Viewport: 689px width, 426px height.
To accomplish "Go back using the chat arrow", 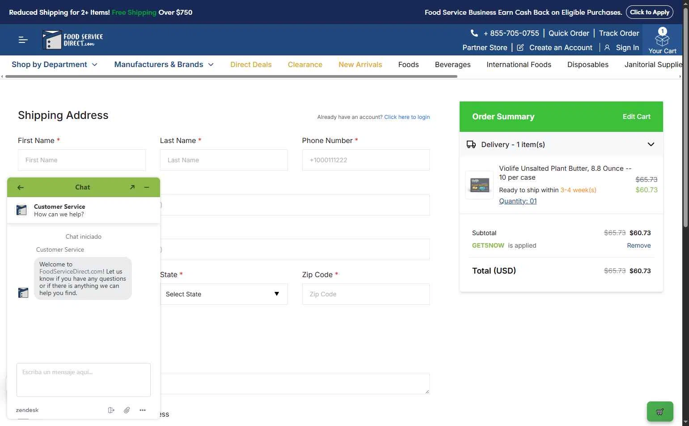I will pyautogui.click(x=21, y=187).
